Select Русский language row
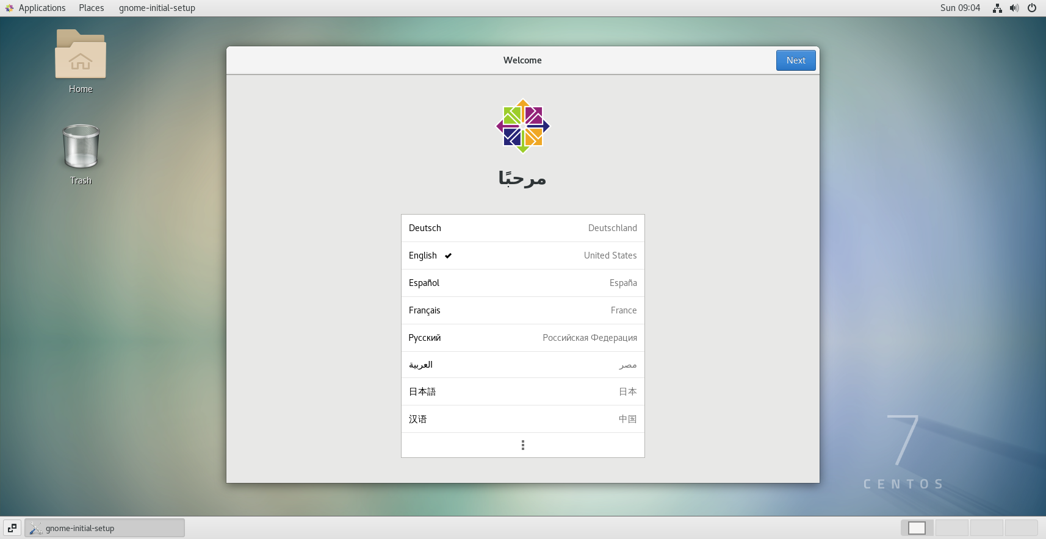The width and height of the screenshot is (1046, 539). pyautogui.click(x=523, y=338)
